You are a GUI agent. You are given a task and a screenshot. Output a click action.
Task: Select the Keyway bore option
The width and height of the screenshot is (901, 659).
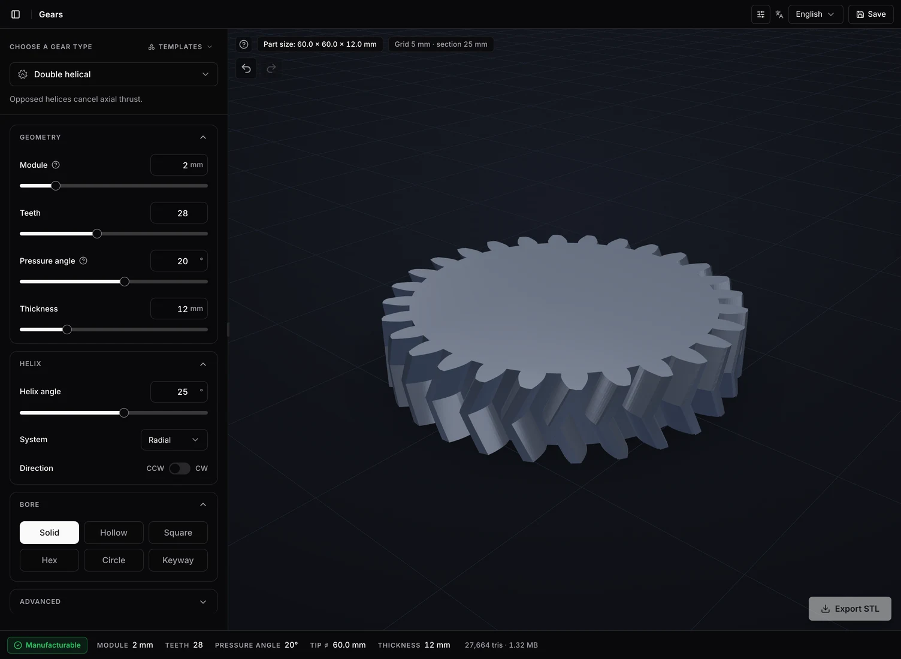178,560
